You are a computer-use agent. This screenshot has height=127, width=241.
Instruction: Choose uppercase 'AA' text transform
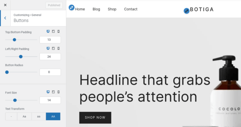[53, 116]
